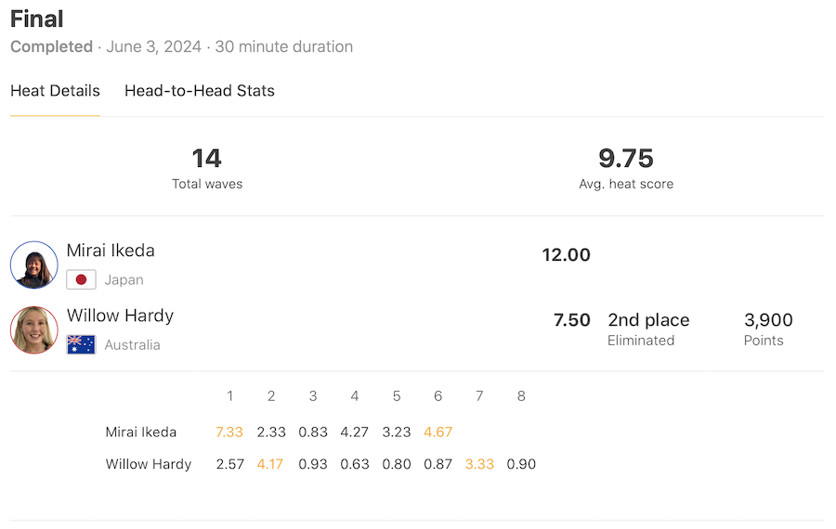Click the Japan flag icon
The height and width of the screenshot is (529, 836).
click(x=81, y=279)
